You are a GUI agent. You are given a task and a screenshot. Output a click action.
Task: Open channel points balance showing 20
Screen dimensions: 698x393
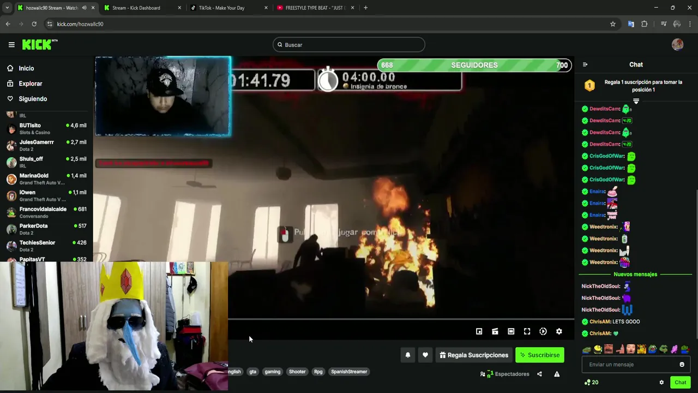591,383
